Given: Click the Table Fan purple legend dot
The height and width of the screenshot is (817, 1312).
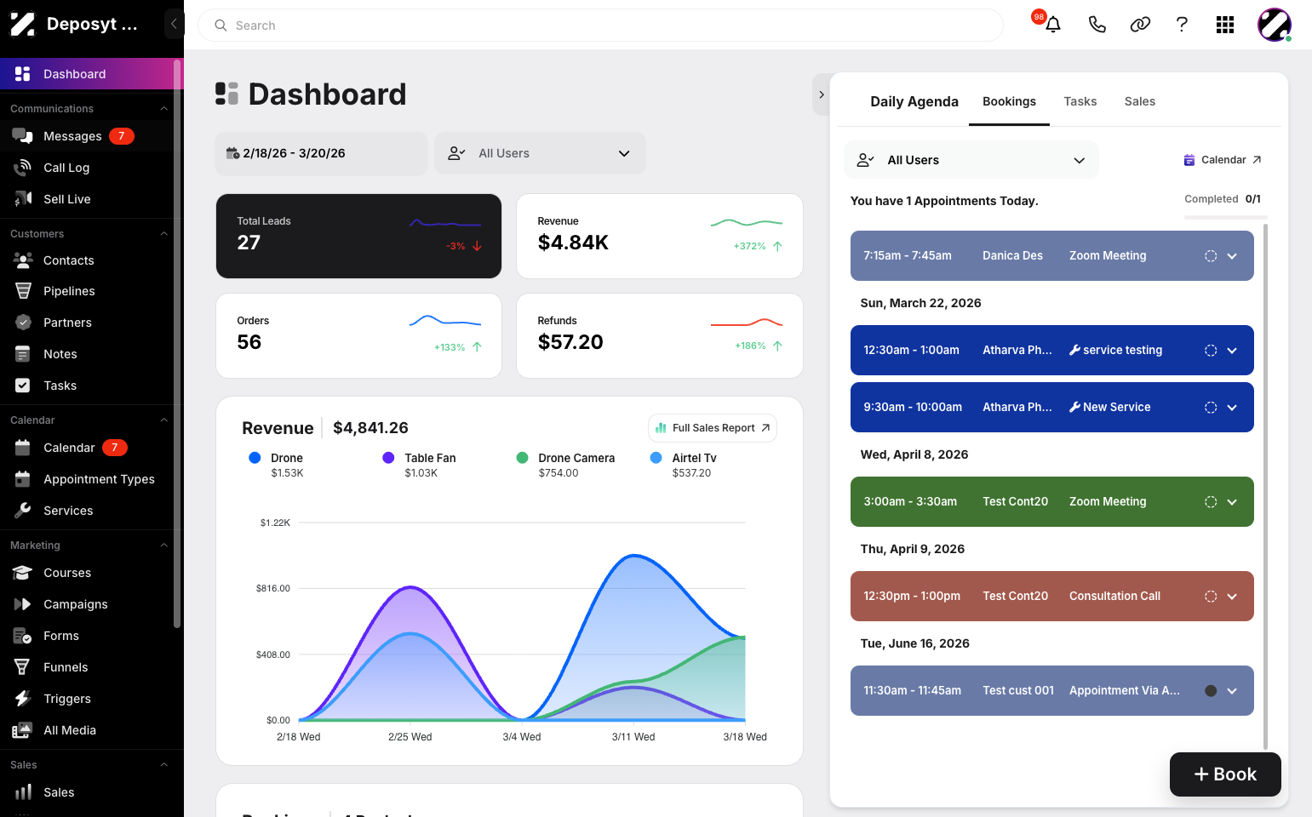Looking at the screenshot, I should coord(388,458).
